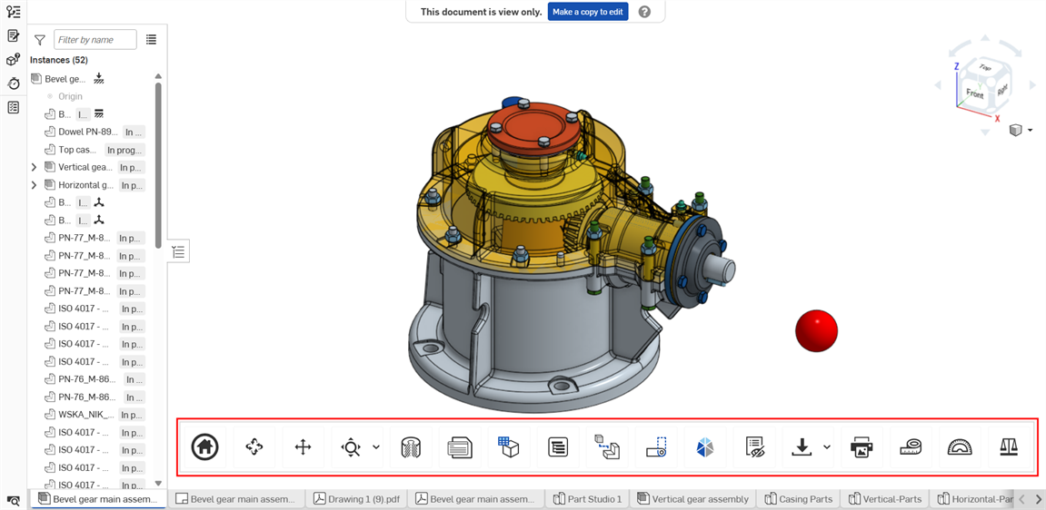This screenshot has height=510, width=1046.
Task: Click the stopwatch icon in left sidebar
Action: (13, 83)
